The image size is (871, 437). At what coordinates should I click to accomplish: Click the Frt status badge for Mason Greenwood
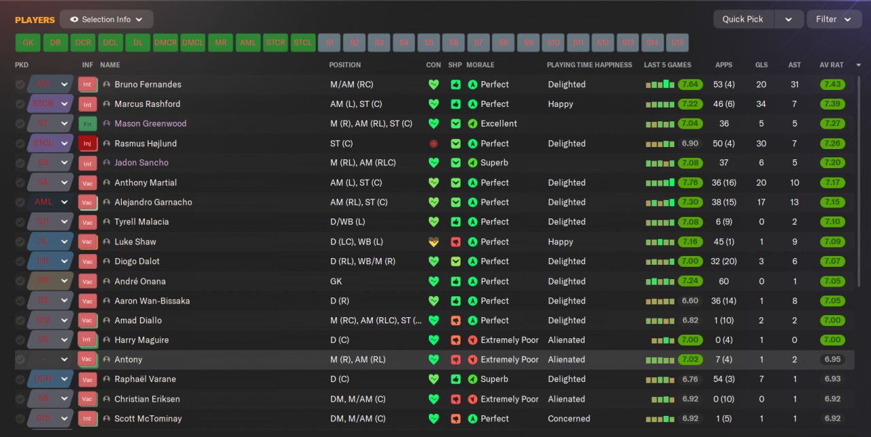pyautogui.click(x=88, y=124)
